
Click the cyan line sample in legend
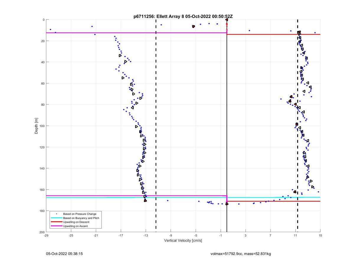(56, 218)
